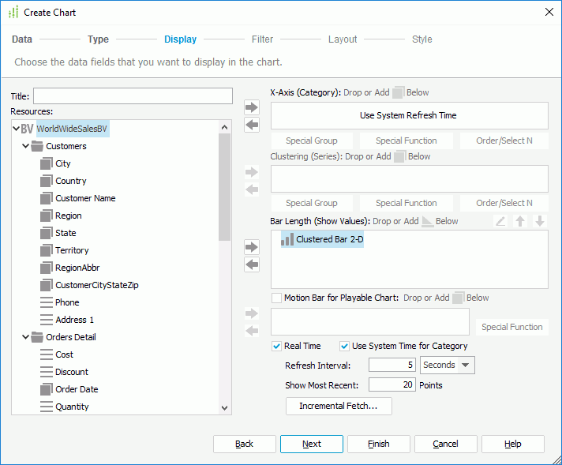
Task: Click the Territory field icon
Action: point(47,250)
